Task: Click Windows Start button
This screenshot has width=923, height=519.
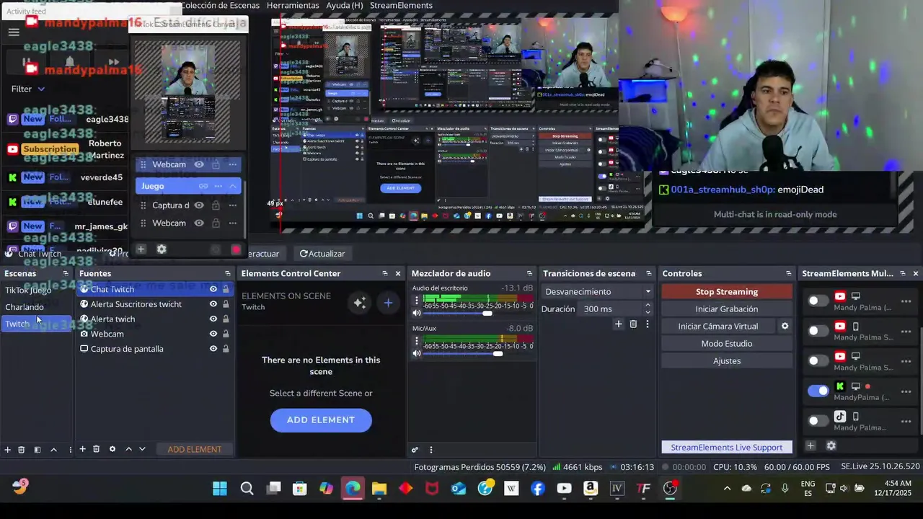Action: tap(220, 489)
